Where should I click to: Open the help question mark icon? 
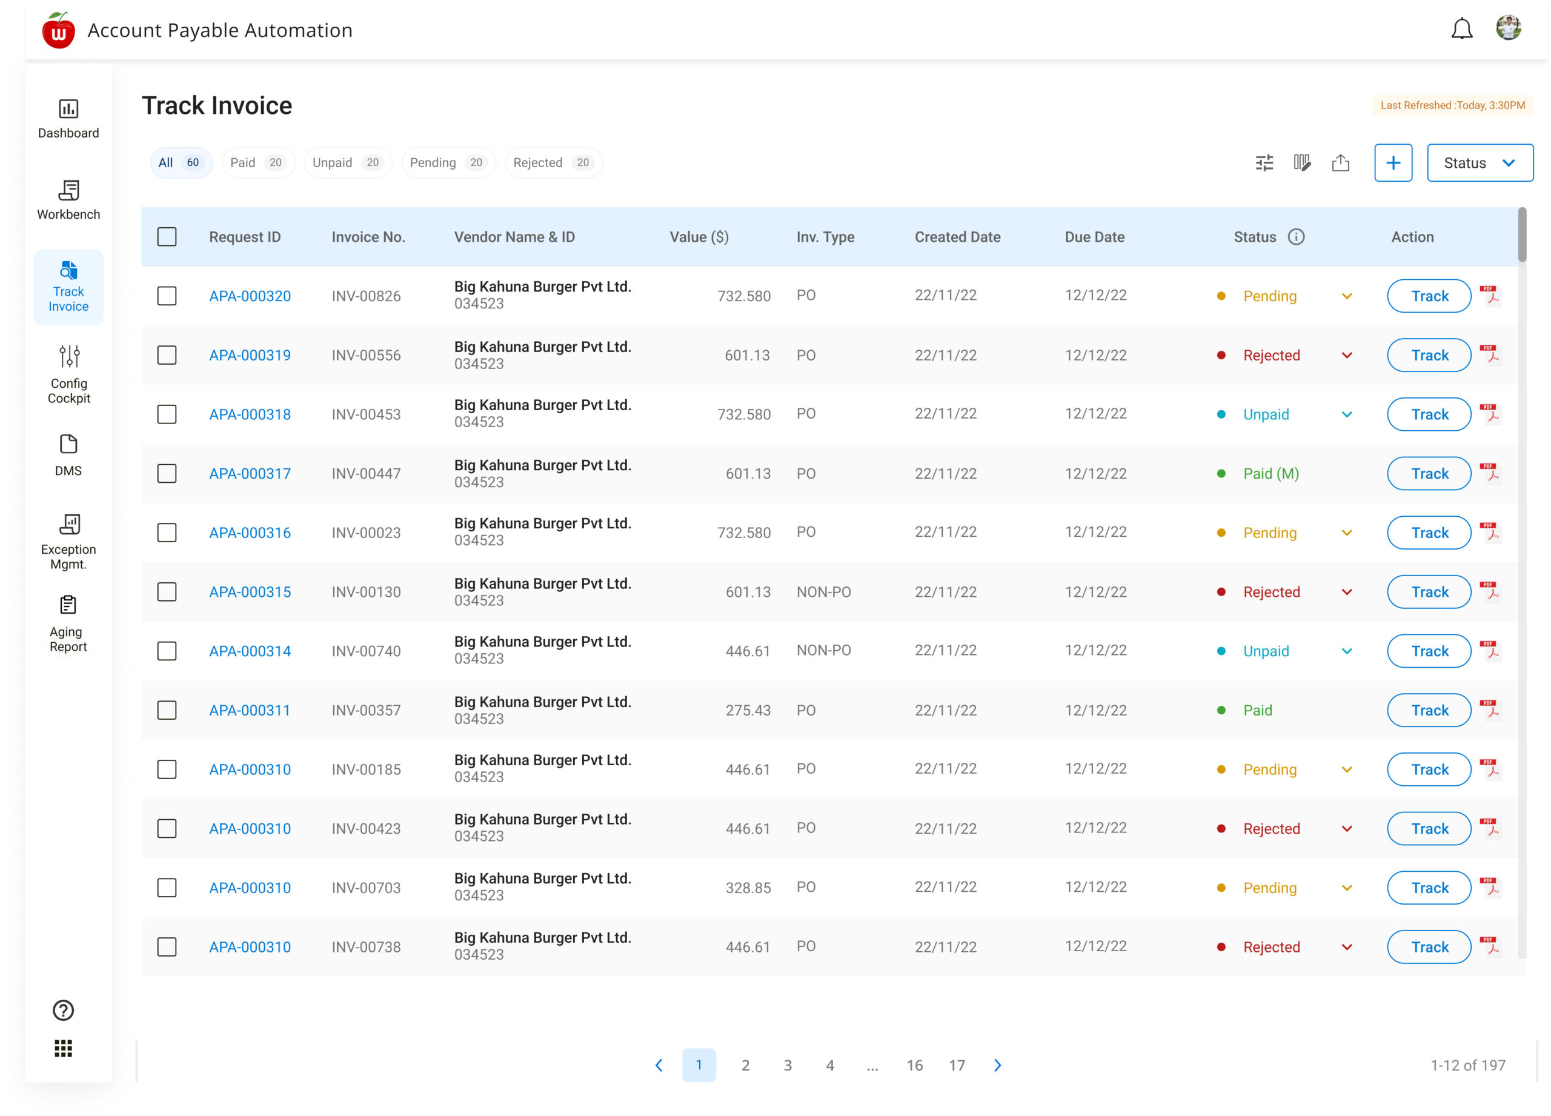coord(63,1010)
